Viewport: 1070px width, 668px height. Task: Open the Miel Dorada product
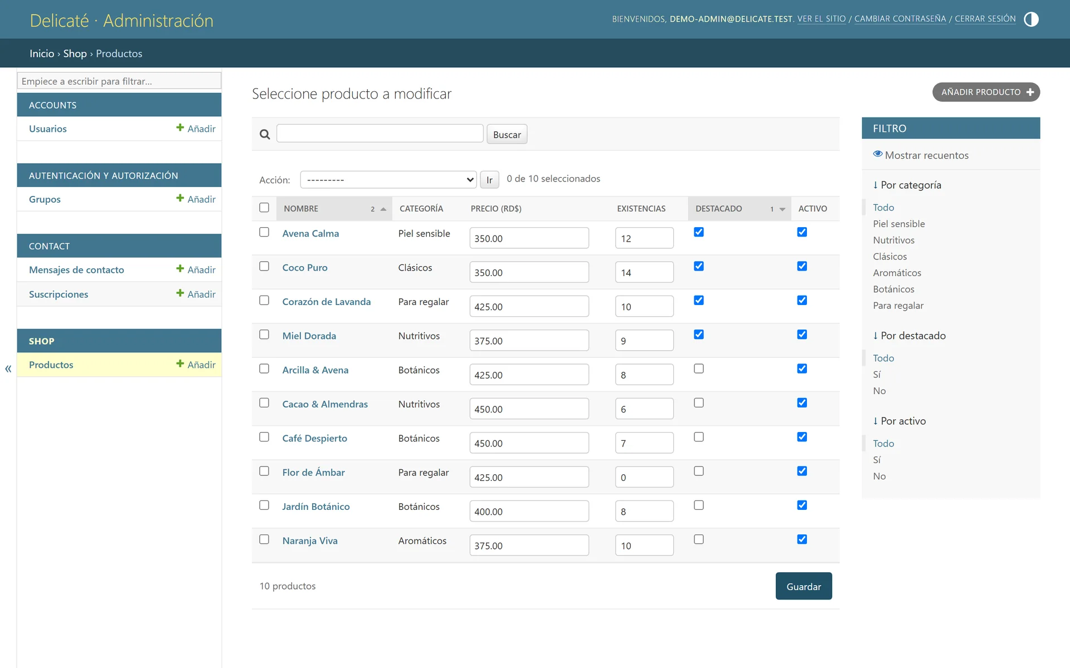coord(309,336)
